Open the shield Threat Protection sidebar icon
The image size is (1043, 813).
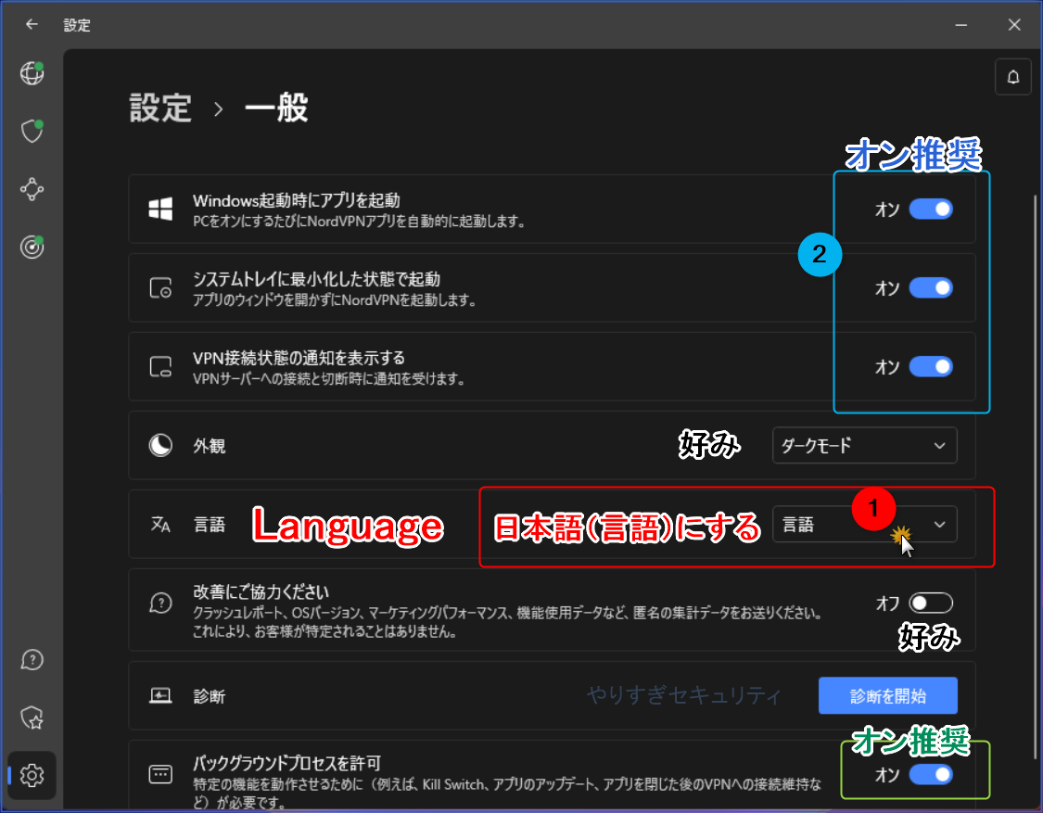click(x=32, y=131)
